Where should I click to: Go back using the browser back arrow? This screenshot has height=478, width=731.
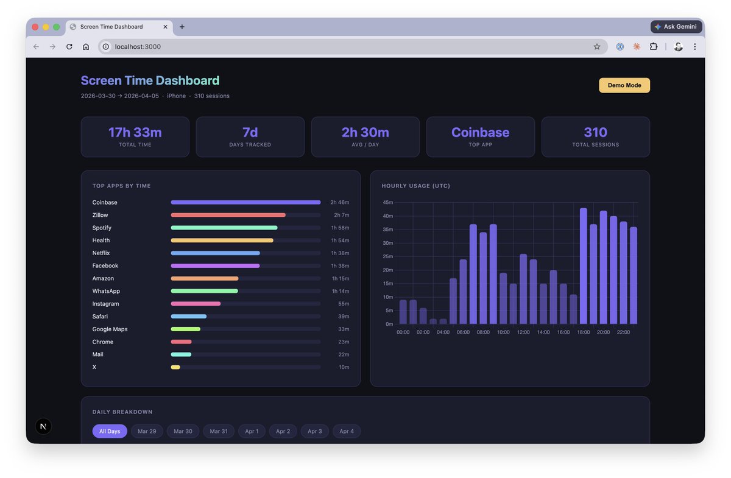tap(36, 46)
